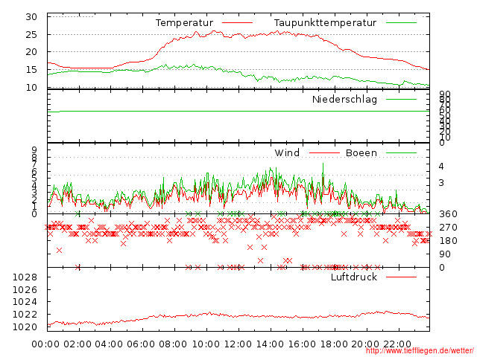This screenshot has width=477, height=357.
Task: Click the 1028 pressure axis label
Action: point(25,277)
